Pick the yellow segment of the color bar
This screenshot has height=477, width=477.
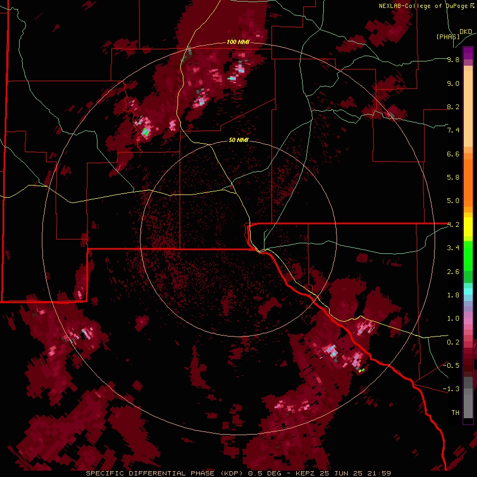point(468,227)
